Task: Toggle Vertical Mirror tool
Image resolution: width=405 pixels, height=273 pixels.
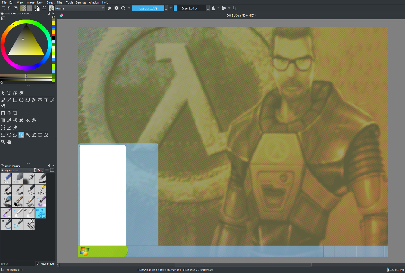Action: click(224, 8)
